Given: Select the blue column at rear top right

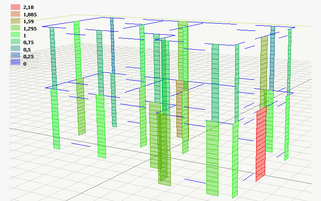Looking at the screenshot, I should [273, 56].
